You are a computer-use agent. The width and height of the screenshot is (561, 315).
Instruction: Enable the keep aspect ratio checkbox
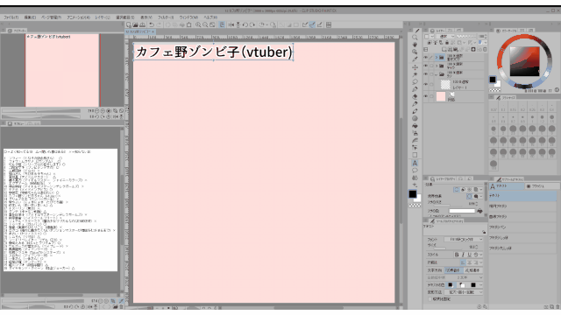430,299
